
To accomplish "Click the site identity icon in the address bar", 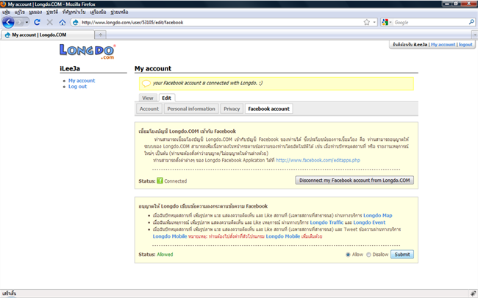I will pyautogui.click(x=75, y=22).
